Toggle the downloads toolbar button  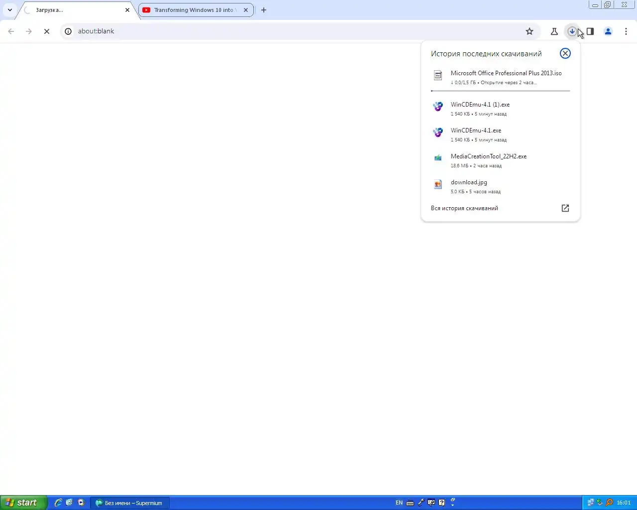(x=572, y=31)
